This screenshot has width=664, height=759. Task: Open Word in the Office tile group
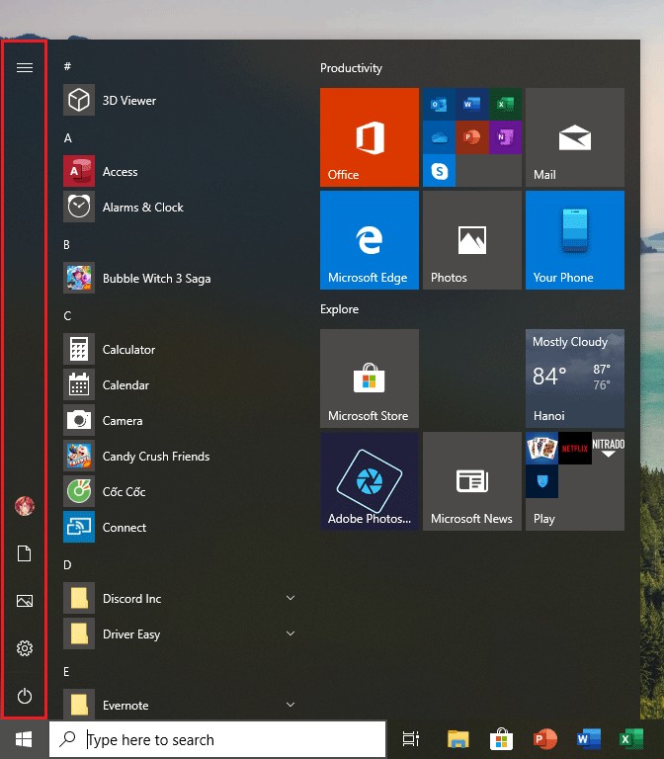[x=472, y=104]
